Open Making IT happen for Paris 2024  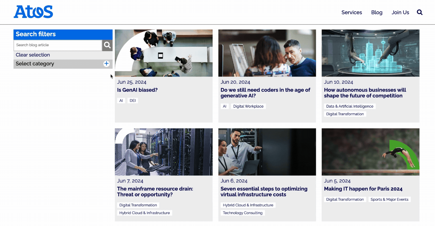click(x=363, y=189)
